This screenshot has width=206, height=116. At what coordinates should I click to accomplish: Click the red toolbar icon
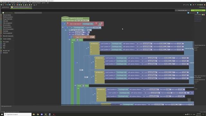pos(17,5)
